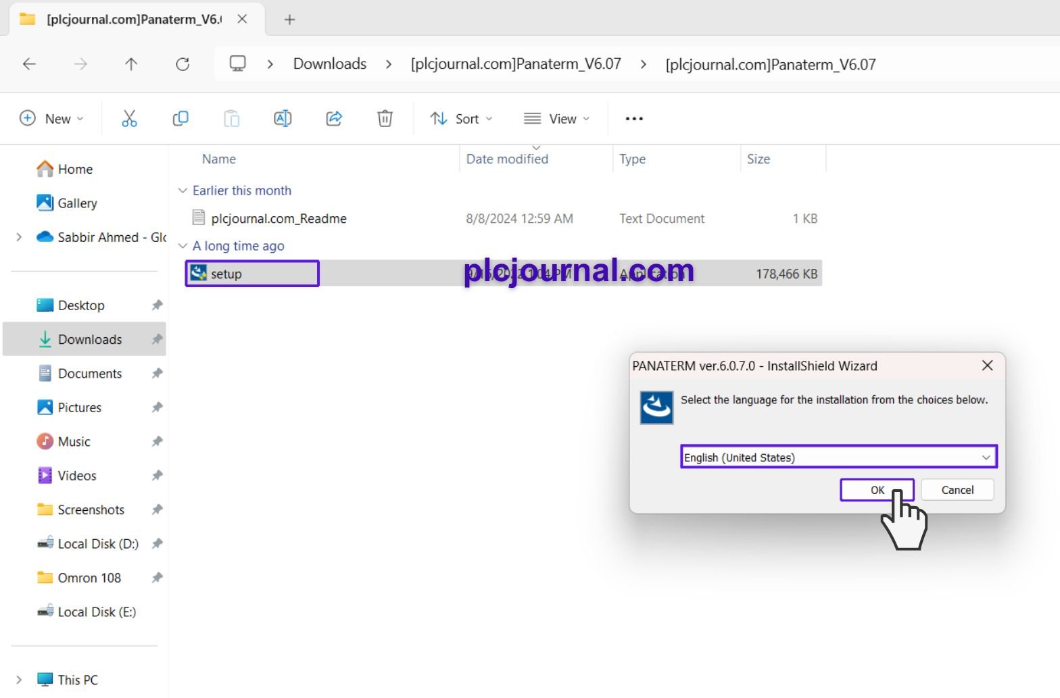Click the 178,466 KB size cell

click(x=787, y=274)
